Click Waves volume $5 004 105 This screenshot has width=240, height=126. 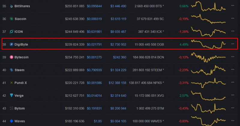(118, 121)
